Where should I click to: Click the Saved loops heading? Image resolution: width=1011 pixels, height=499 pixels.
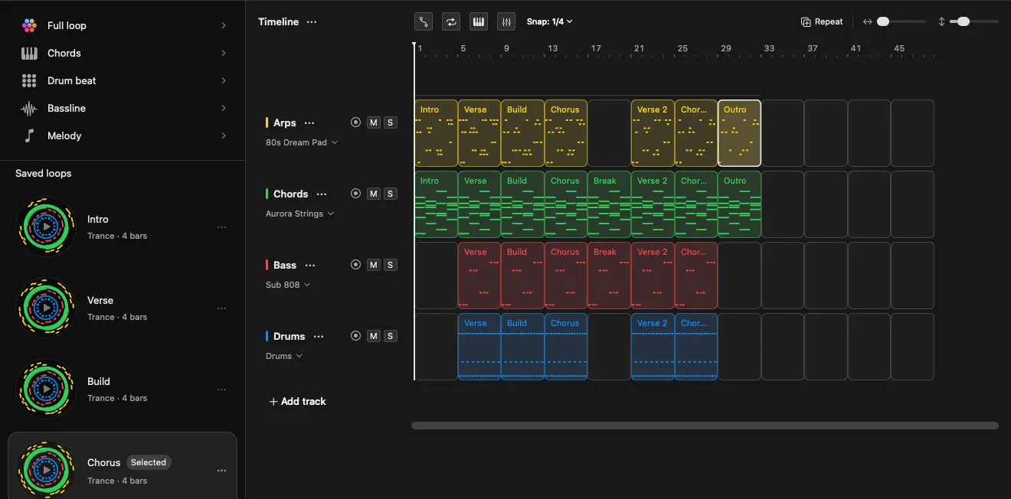tap(44, 173)
